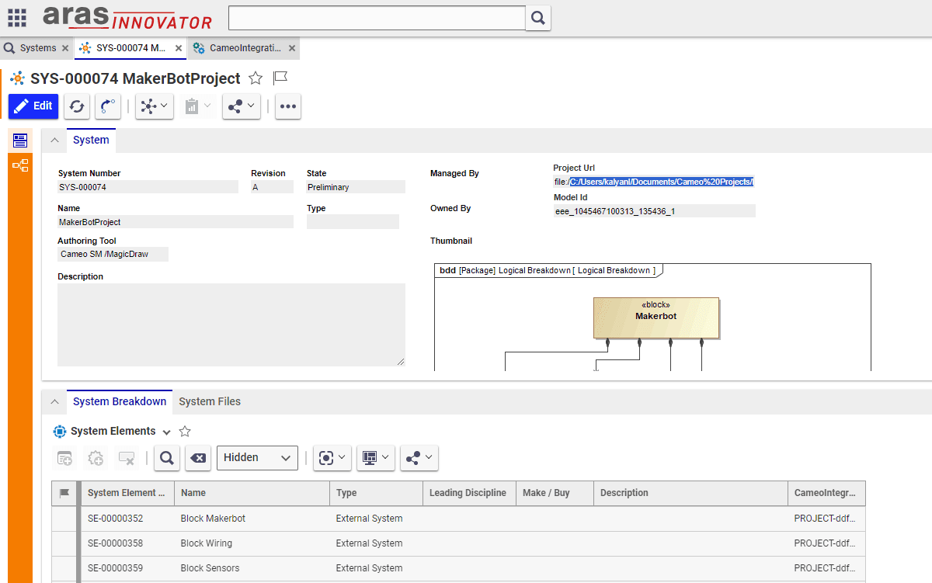The height and width of the screenshot is (583, 932).
Task: Select the Block Wiring row name
Action: pos(207,543)
